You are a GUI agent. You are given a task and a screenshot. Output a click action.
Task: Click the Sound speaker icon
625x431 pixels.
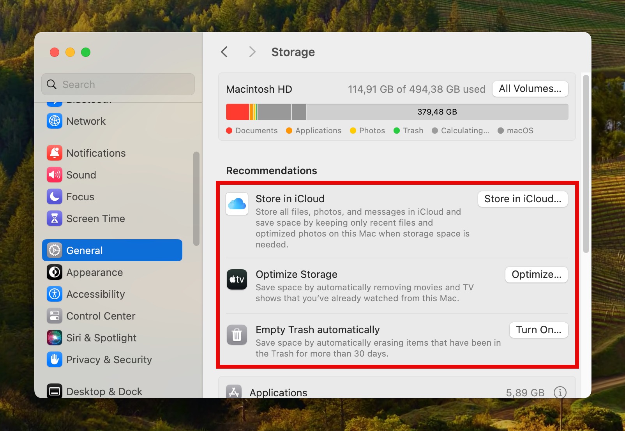click(55, 175)
